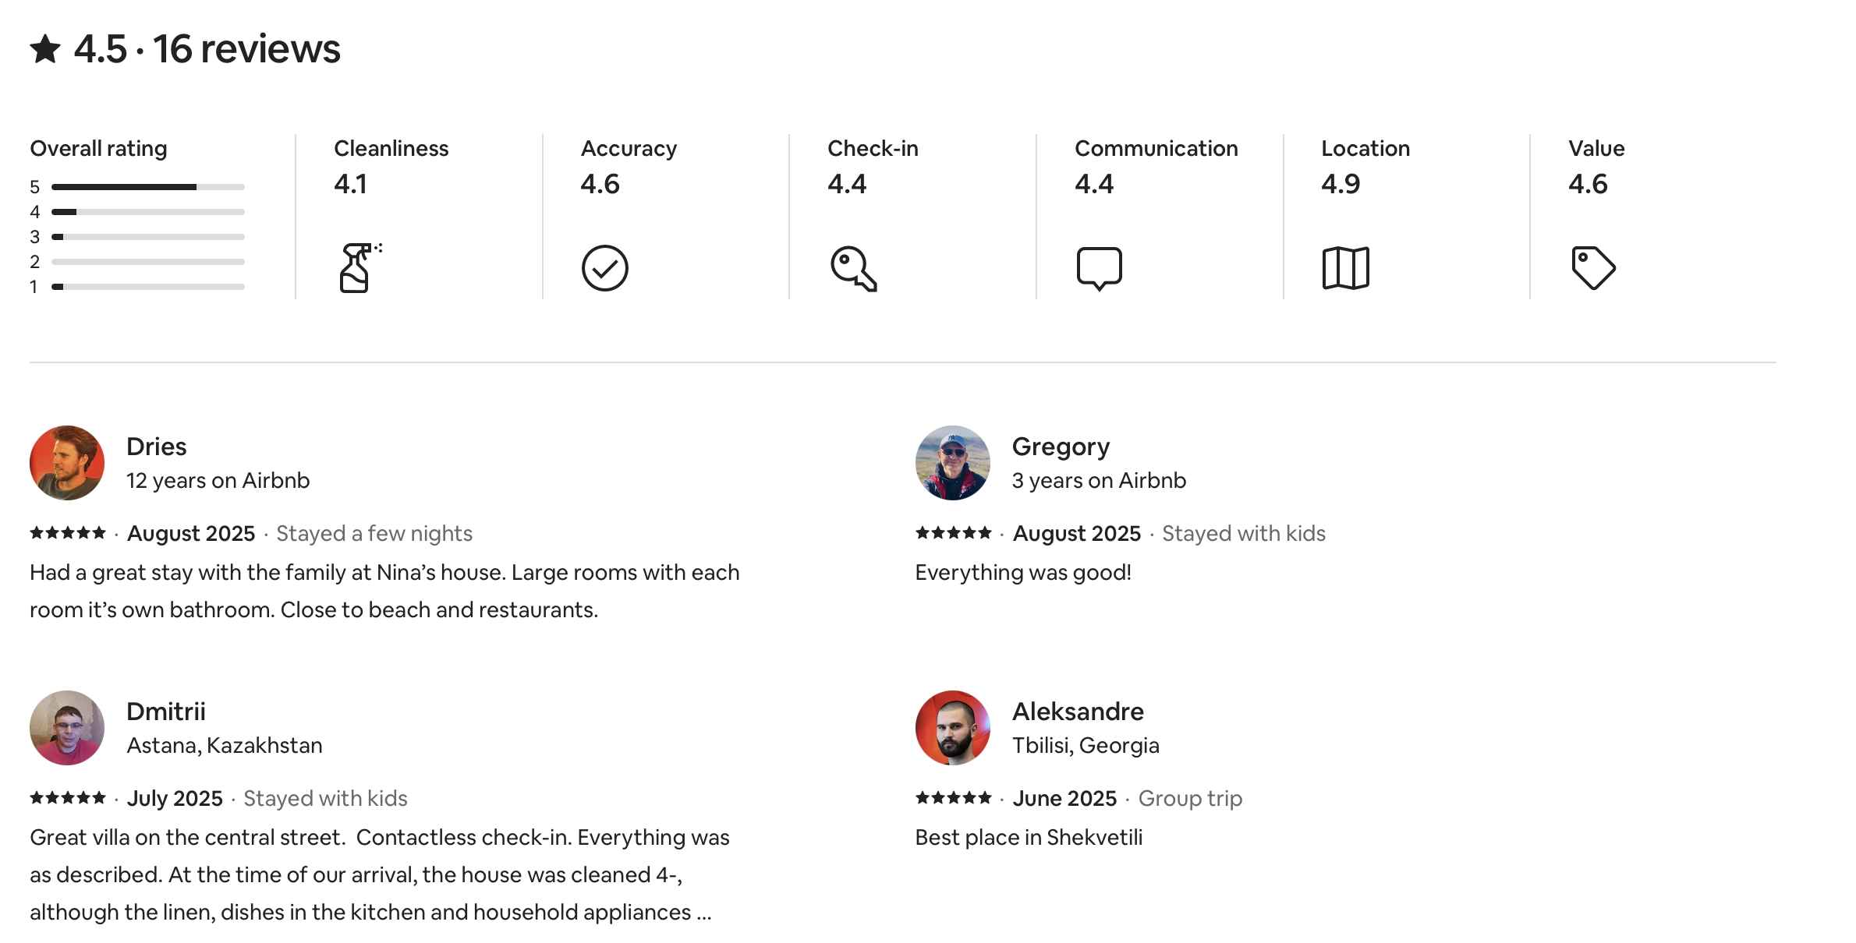Open Dmitrii's profile photo
This screenshot has height=943, width=1856.
coord(67,728)
